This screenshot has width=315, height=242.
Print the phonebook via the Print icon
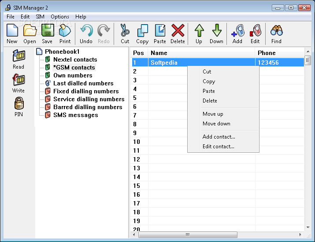pyautogui.click(x=65, y=30)
